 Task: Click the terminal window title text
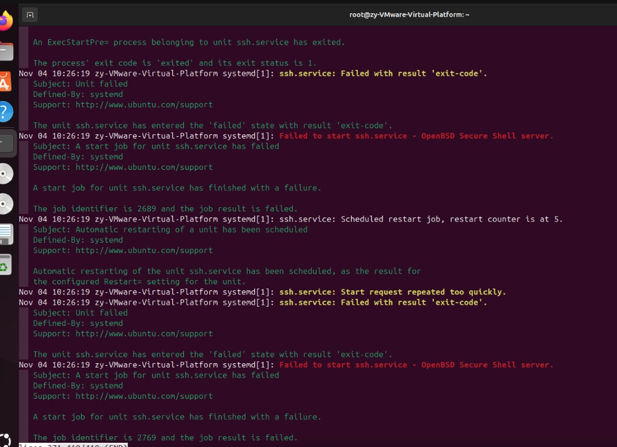tap(409, 14)
